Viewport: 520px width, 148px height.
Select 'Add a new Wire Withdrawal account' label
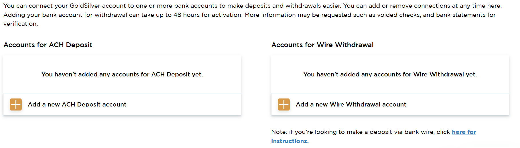pyautogui.click(x=351, y=104)
